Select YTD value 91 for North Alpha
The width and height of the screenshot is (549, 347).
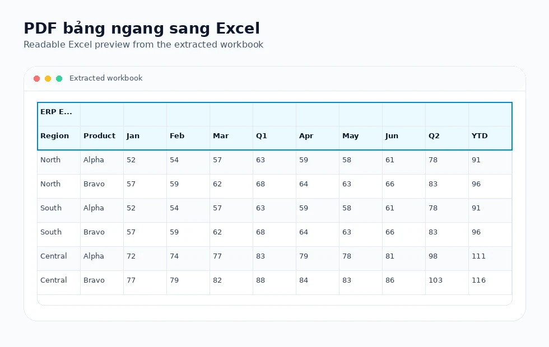coord(476,160)
